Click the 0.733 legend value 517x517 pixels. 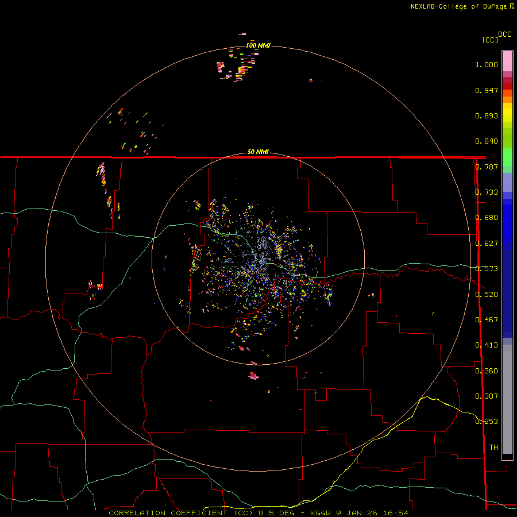click(x=487, y=192)
